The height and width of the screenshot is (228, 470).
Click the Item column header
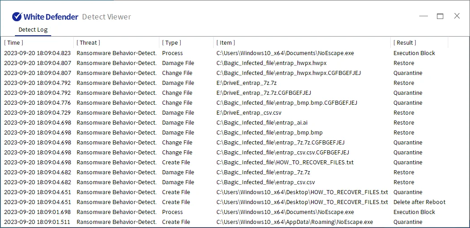coord(226,43)
